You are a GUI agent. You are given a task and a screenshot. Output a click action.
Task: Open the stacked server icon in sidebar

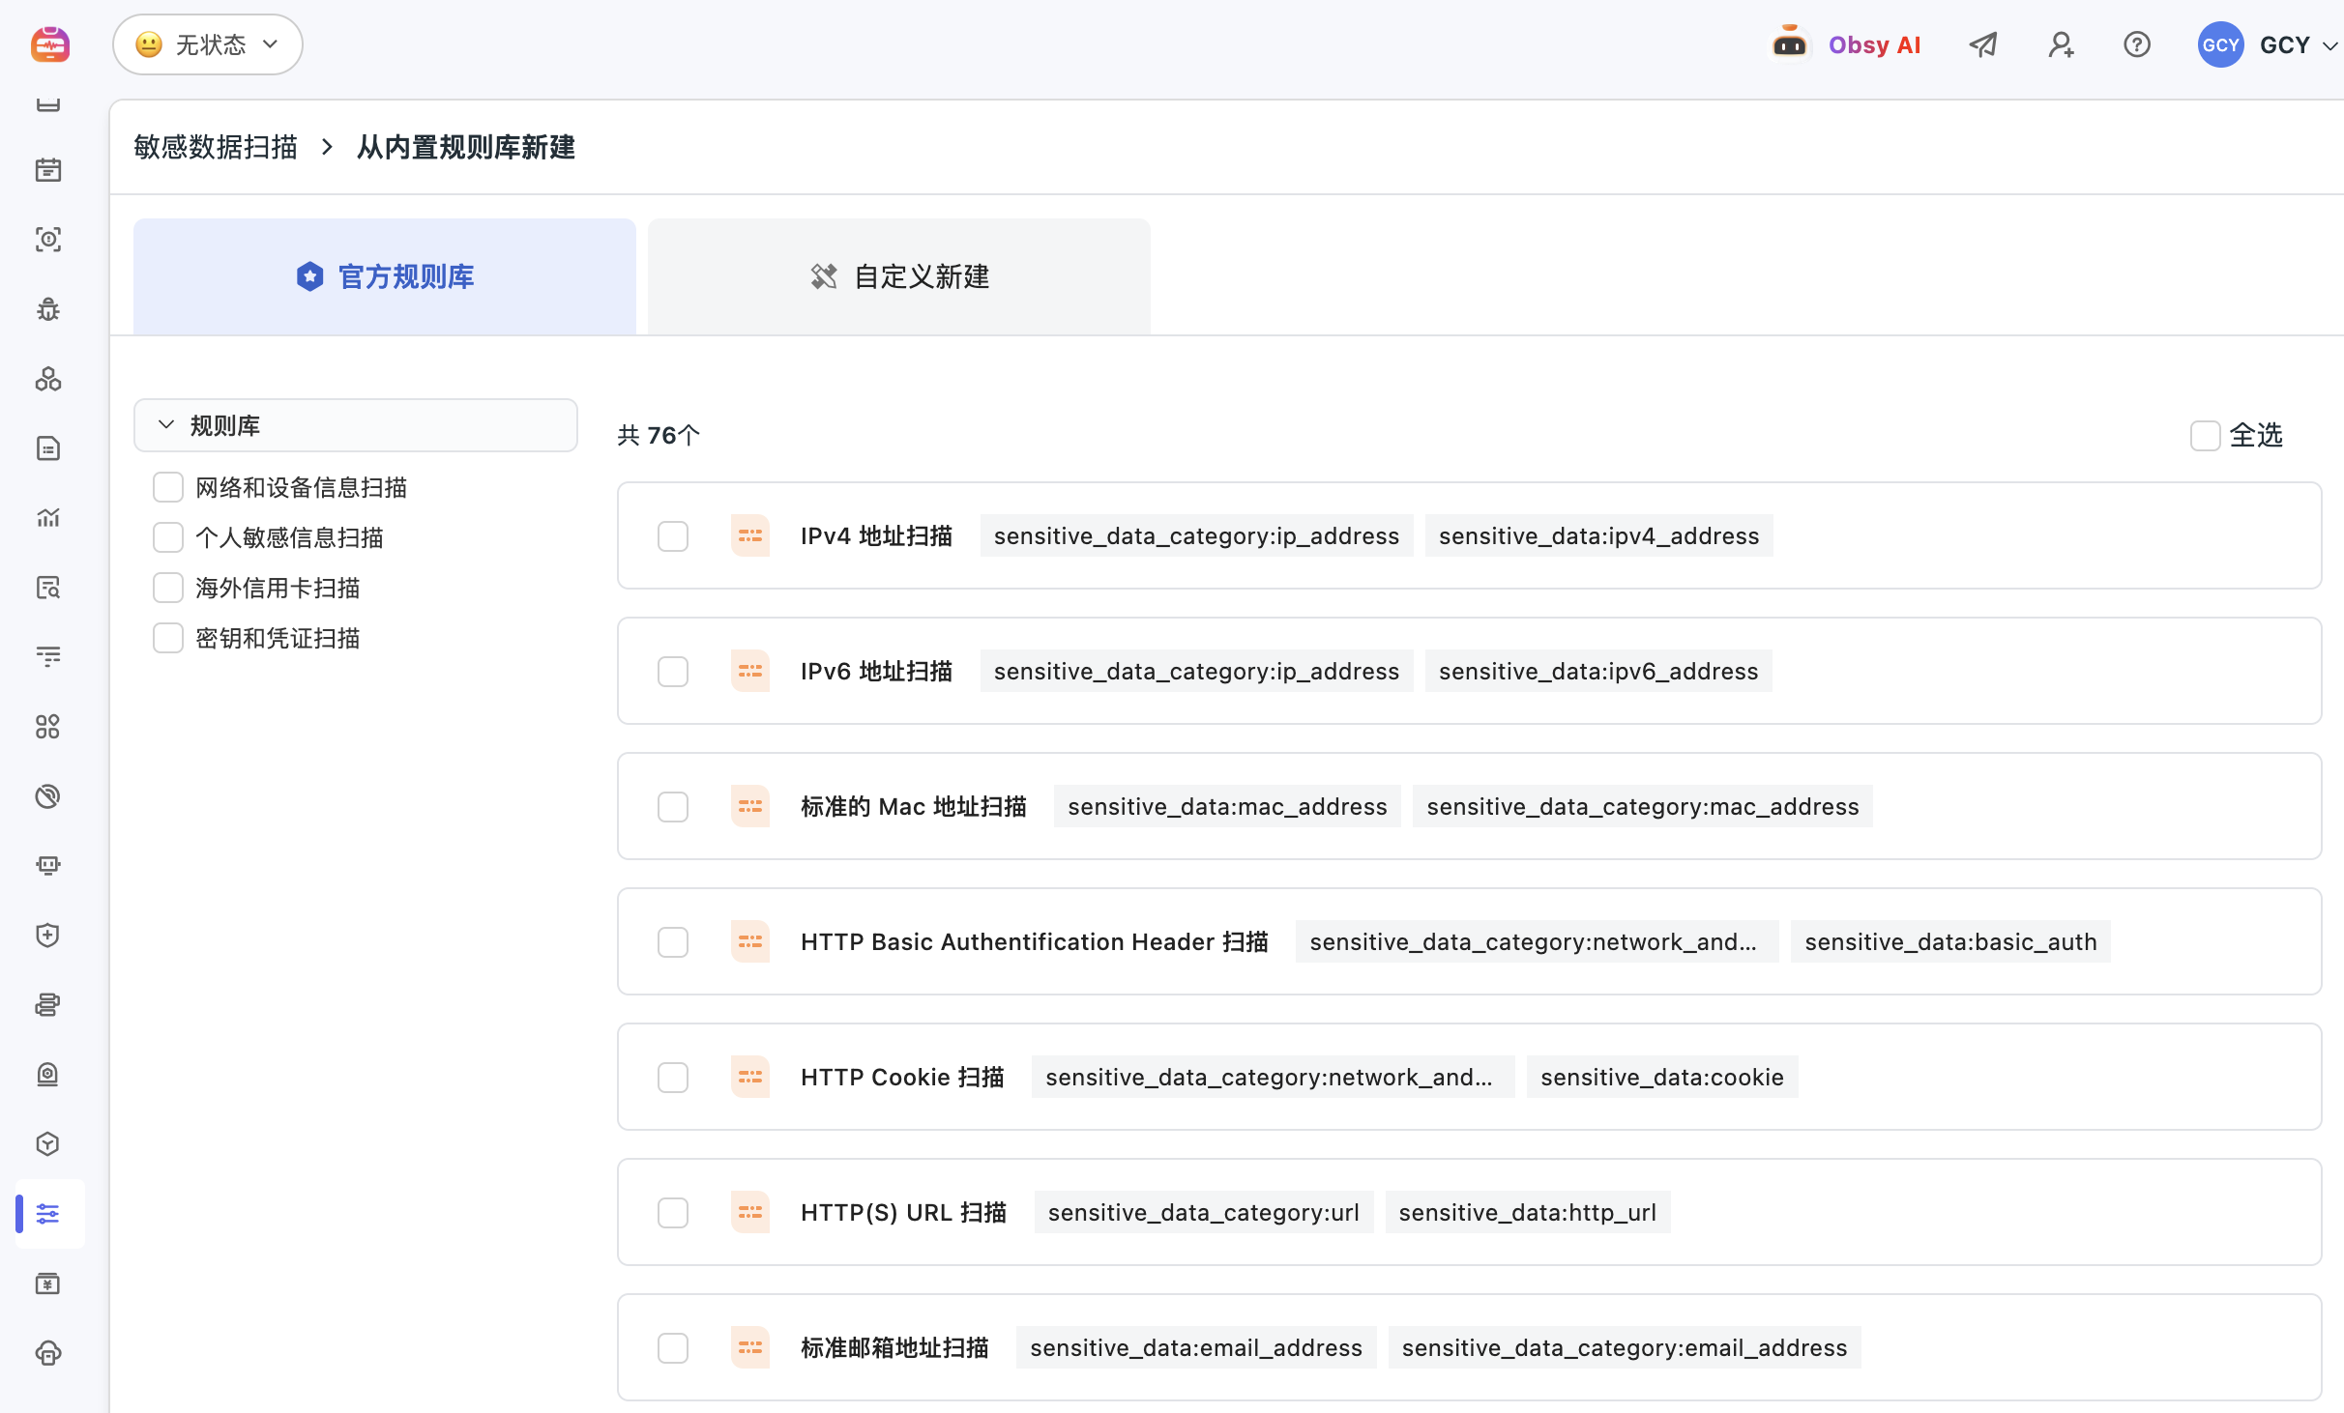(x=48, y=1005)
